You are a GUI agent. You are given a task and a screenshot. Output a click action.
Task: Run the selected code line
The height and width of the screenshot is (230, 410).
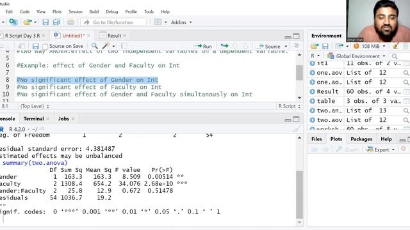click(x=203, y=46)
